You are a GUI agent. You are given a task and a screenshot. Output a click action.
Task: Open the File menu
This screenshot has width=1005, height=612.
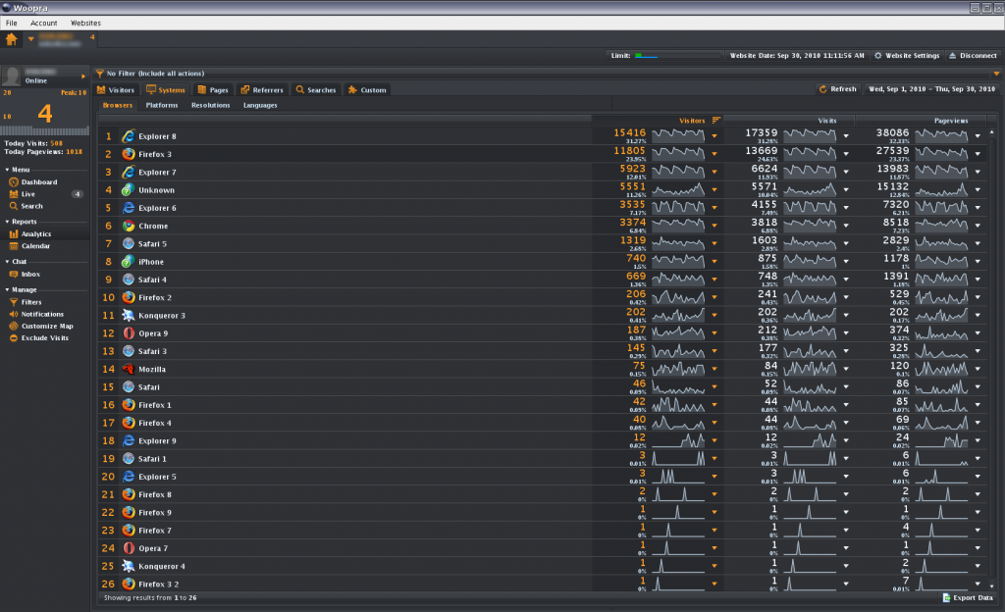[x=12, y=23]
